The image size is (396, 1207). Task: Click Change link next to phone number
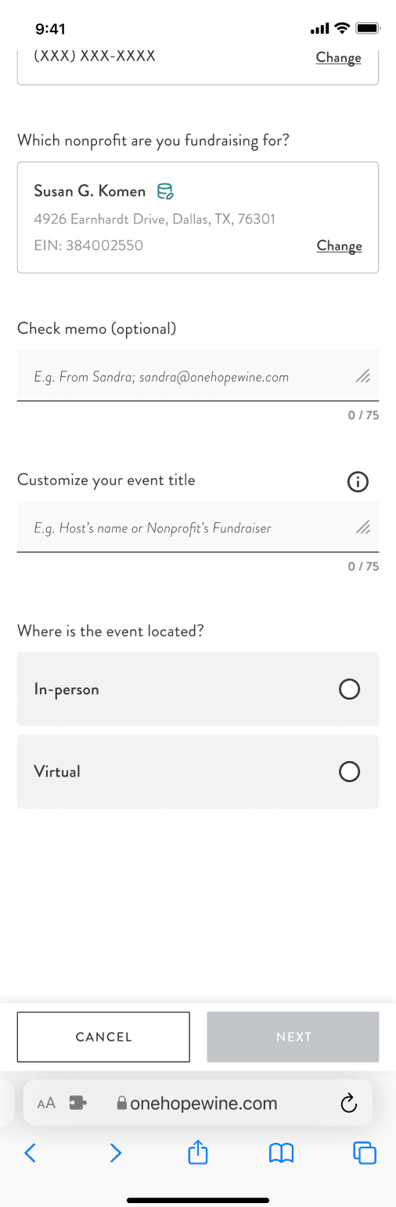(338, 58)
